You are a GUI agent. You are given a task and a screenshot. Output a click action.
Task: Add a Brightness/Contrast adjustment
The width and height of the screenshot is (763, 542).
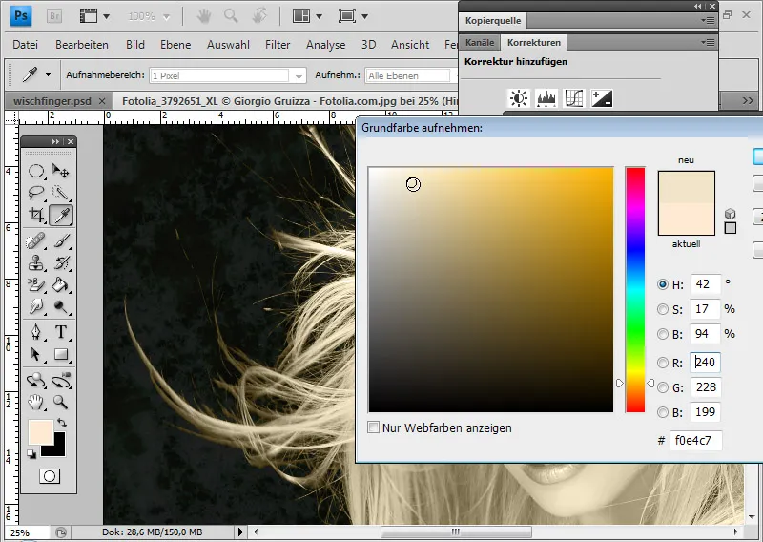pyautogui.click(x=519, y=98)
